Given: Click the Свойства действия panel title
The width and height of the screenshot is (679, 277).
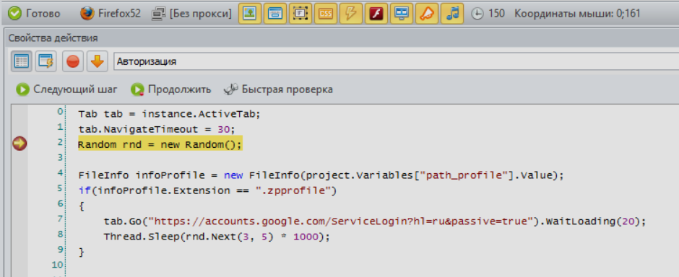Looking at the screenshot, I should pyautogui.click(x=53, y=38).
